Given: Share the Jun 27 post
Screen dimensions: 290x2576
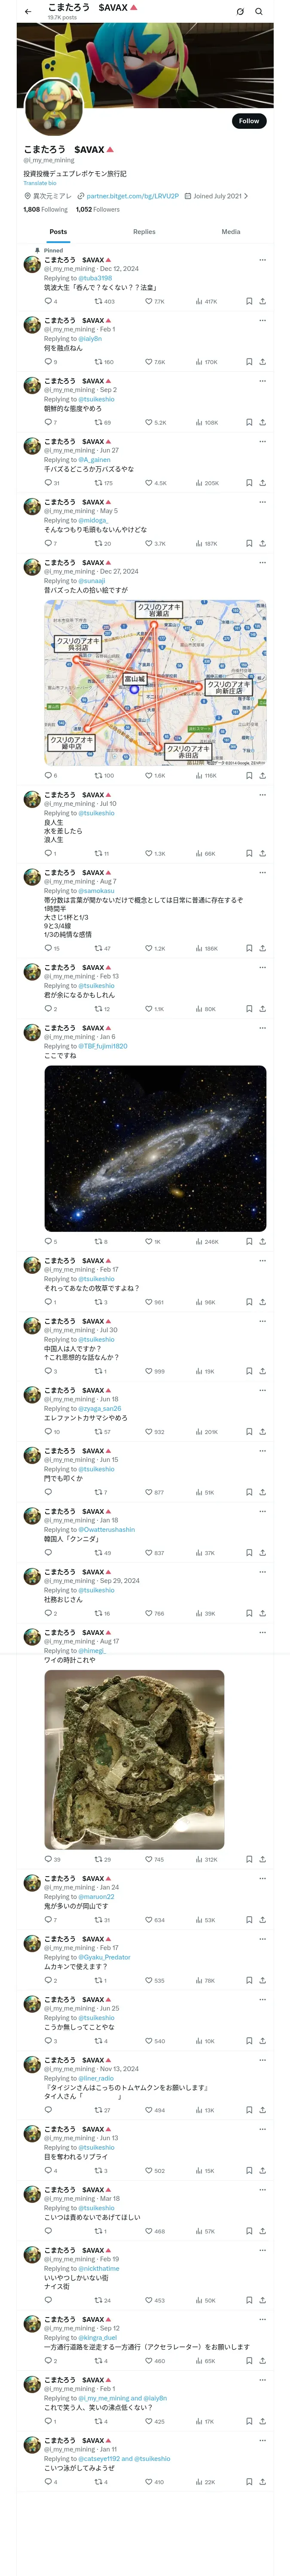Looking at the screenshot, I should tap(262, 483).
